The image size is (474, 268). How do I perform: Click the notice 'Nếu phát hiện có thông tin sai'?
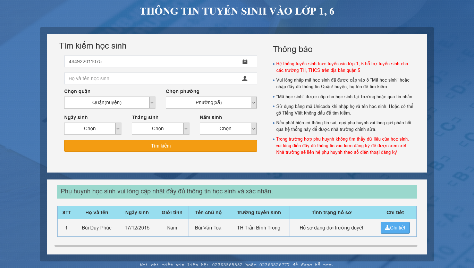pos(344,126)
